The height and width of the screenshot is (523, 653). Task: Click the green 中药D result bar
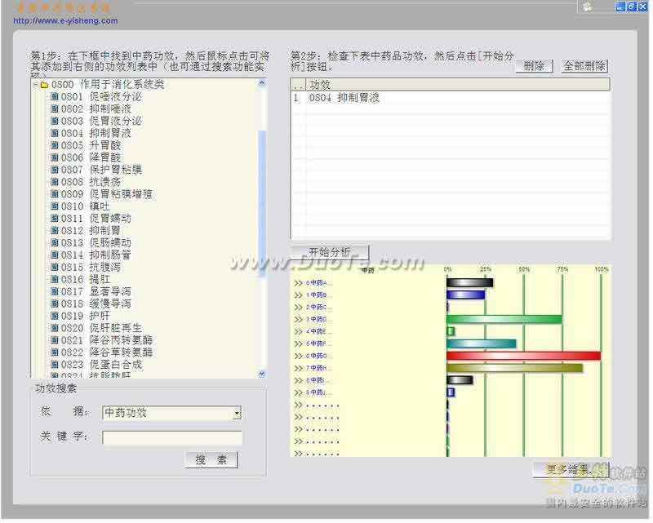tap(504, 319)
